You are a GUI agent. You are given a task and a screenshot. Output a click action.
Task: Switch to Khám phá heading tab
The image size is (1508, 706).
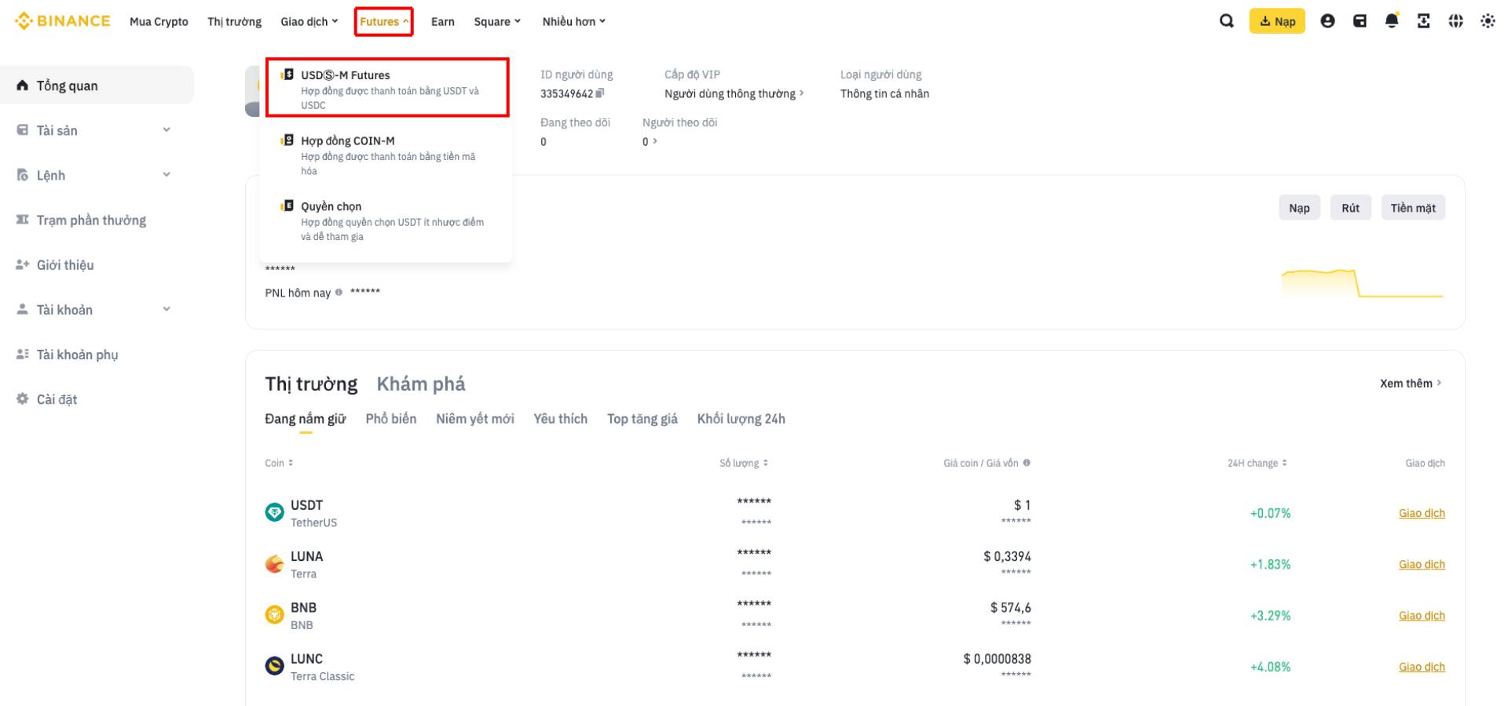coord(421,384)
